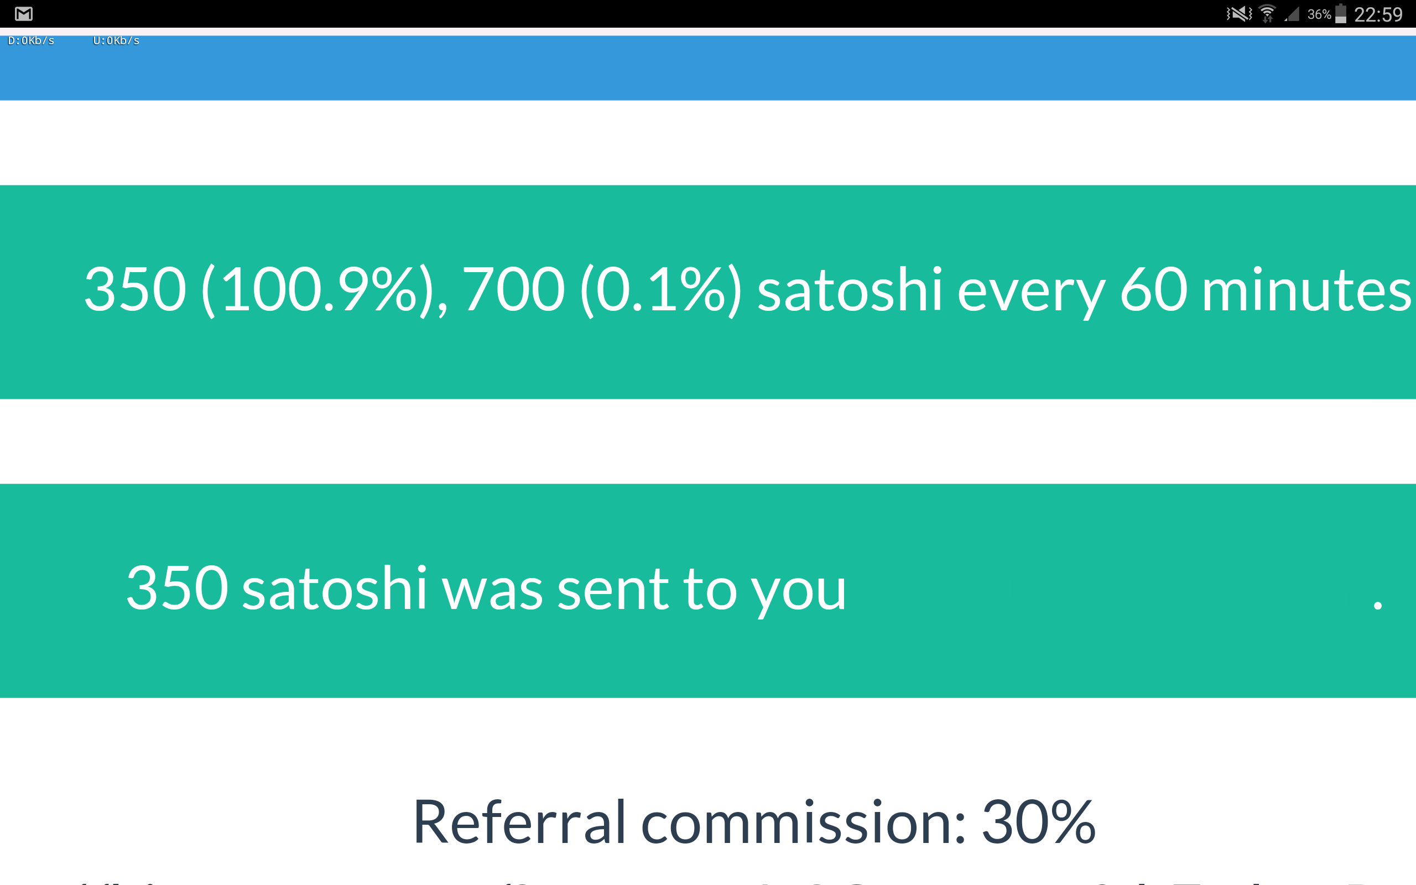Tap the Wi-Fi status icon
Screen dimensions: 1416x885
coord(1267,13)
